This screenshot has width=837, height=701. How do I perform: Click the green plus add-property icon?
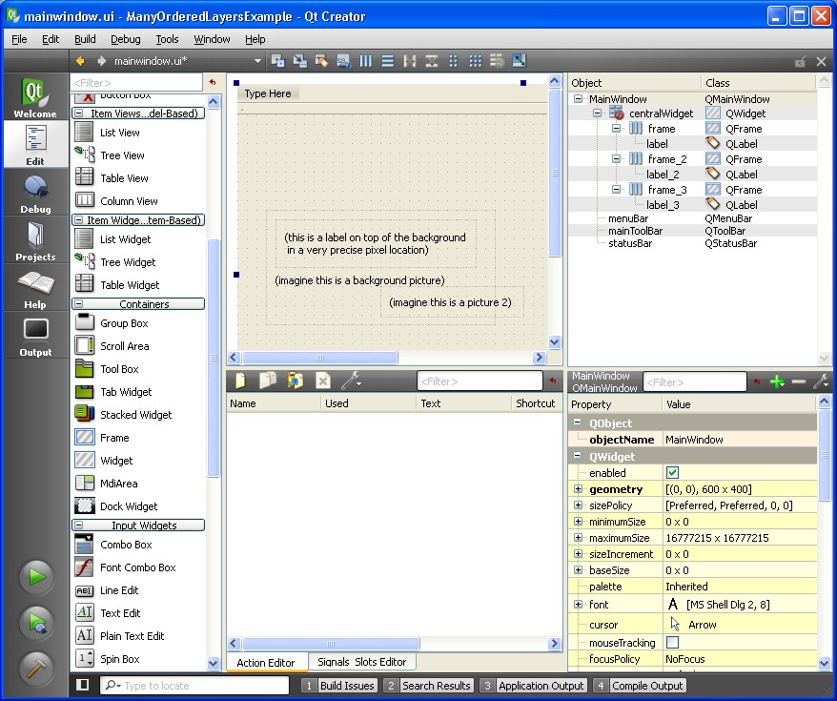777,382
